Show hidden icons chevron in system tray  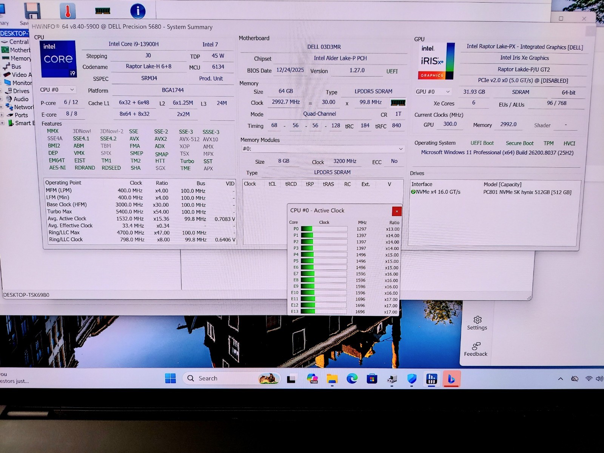click(x=561, y=379)
